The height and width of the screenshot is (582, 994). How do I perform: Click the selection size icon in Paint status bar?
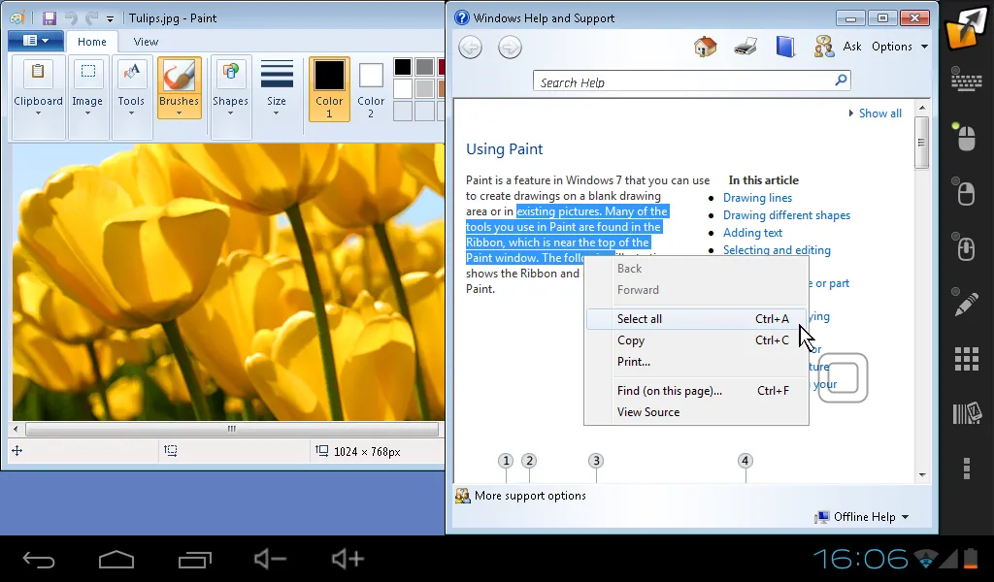(x=171, y=451)
